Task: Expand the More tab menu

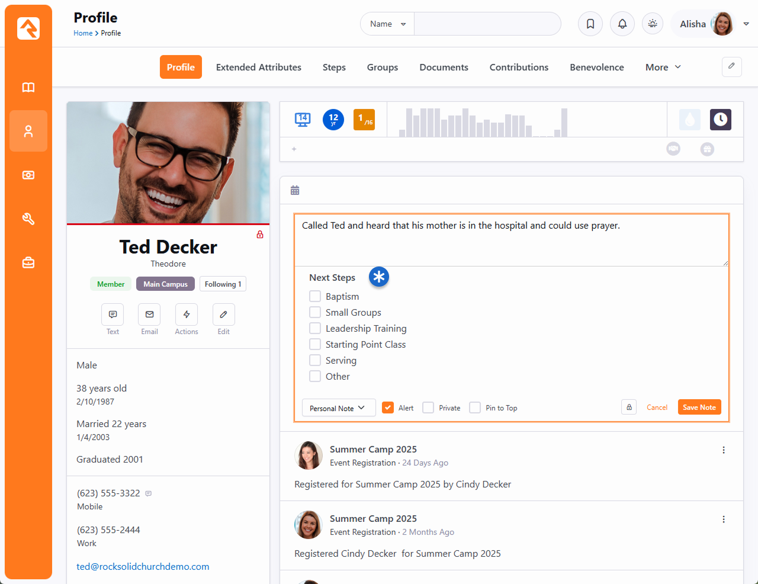Action: coord(663,68)
